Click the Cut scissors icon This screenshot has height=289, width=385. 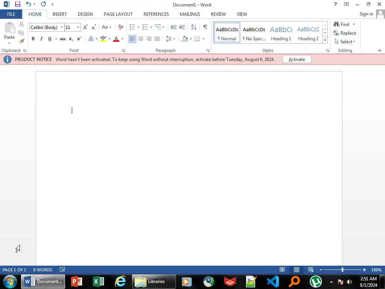[x=21, y=24]
